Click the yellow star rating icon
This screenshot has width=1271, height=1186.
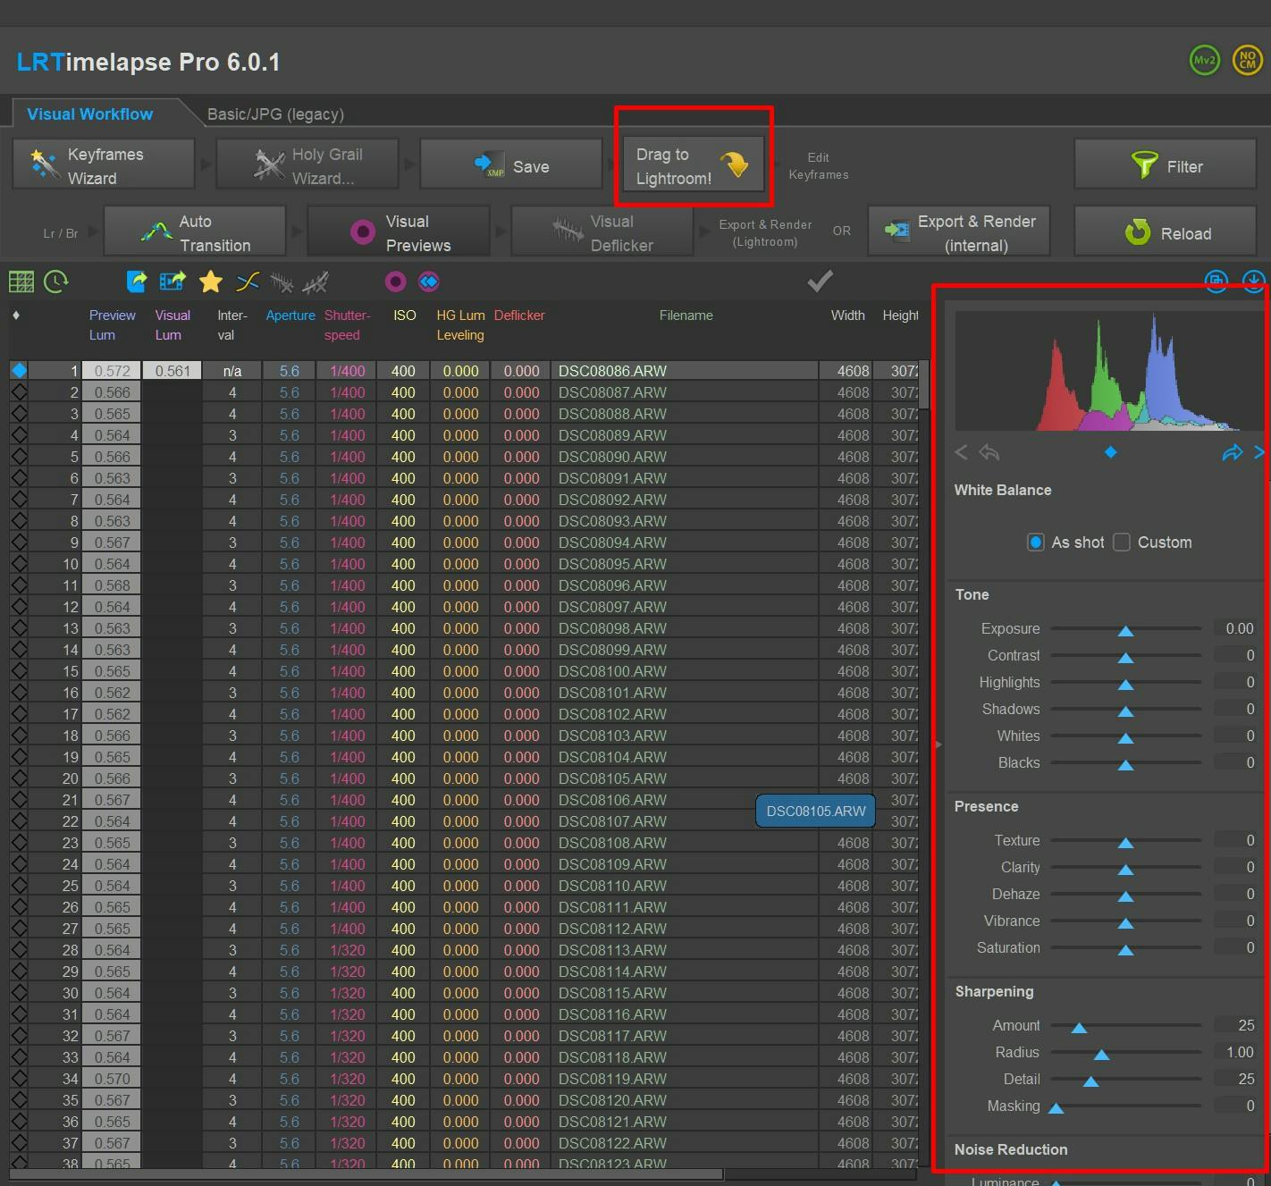(210, 282)
